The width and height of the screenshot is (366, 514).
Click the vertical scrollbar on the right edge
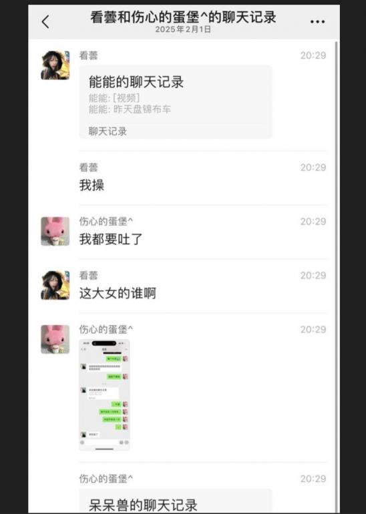pos(336,275)
